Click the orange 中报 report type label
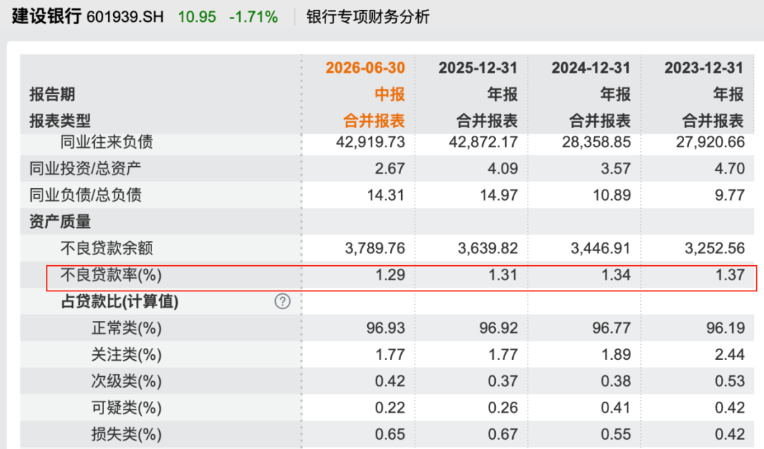Screen dimensions: 764x449 (x=390, y=94)
